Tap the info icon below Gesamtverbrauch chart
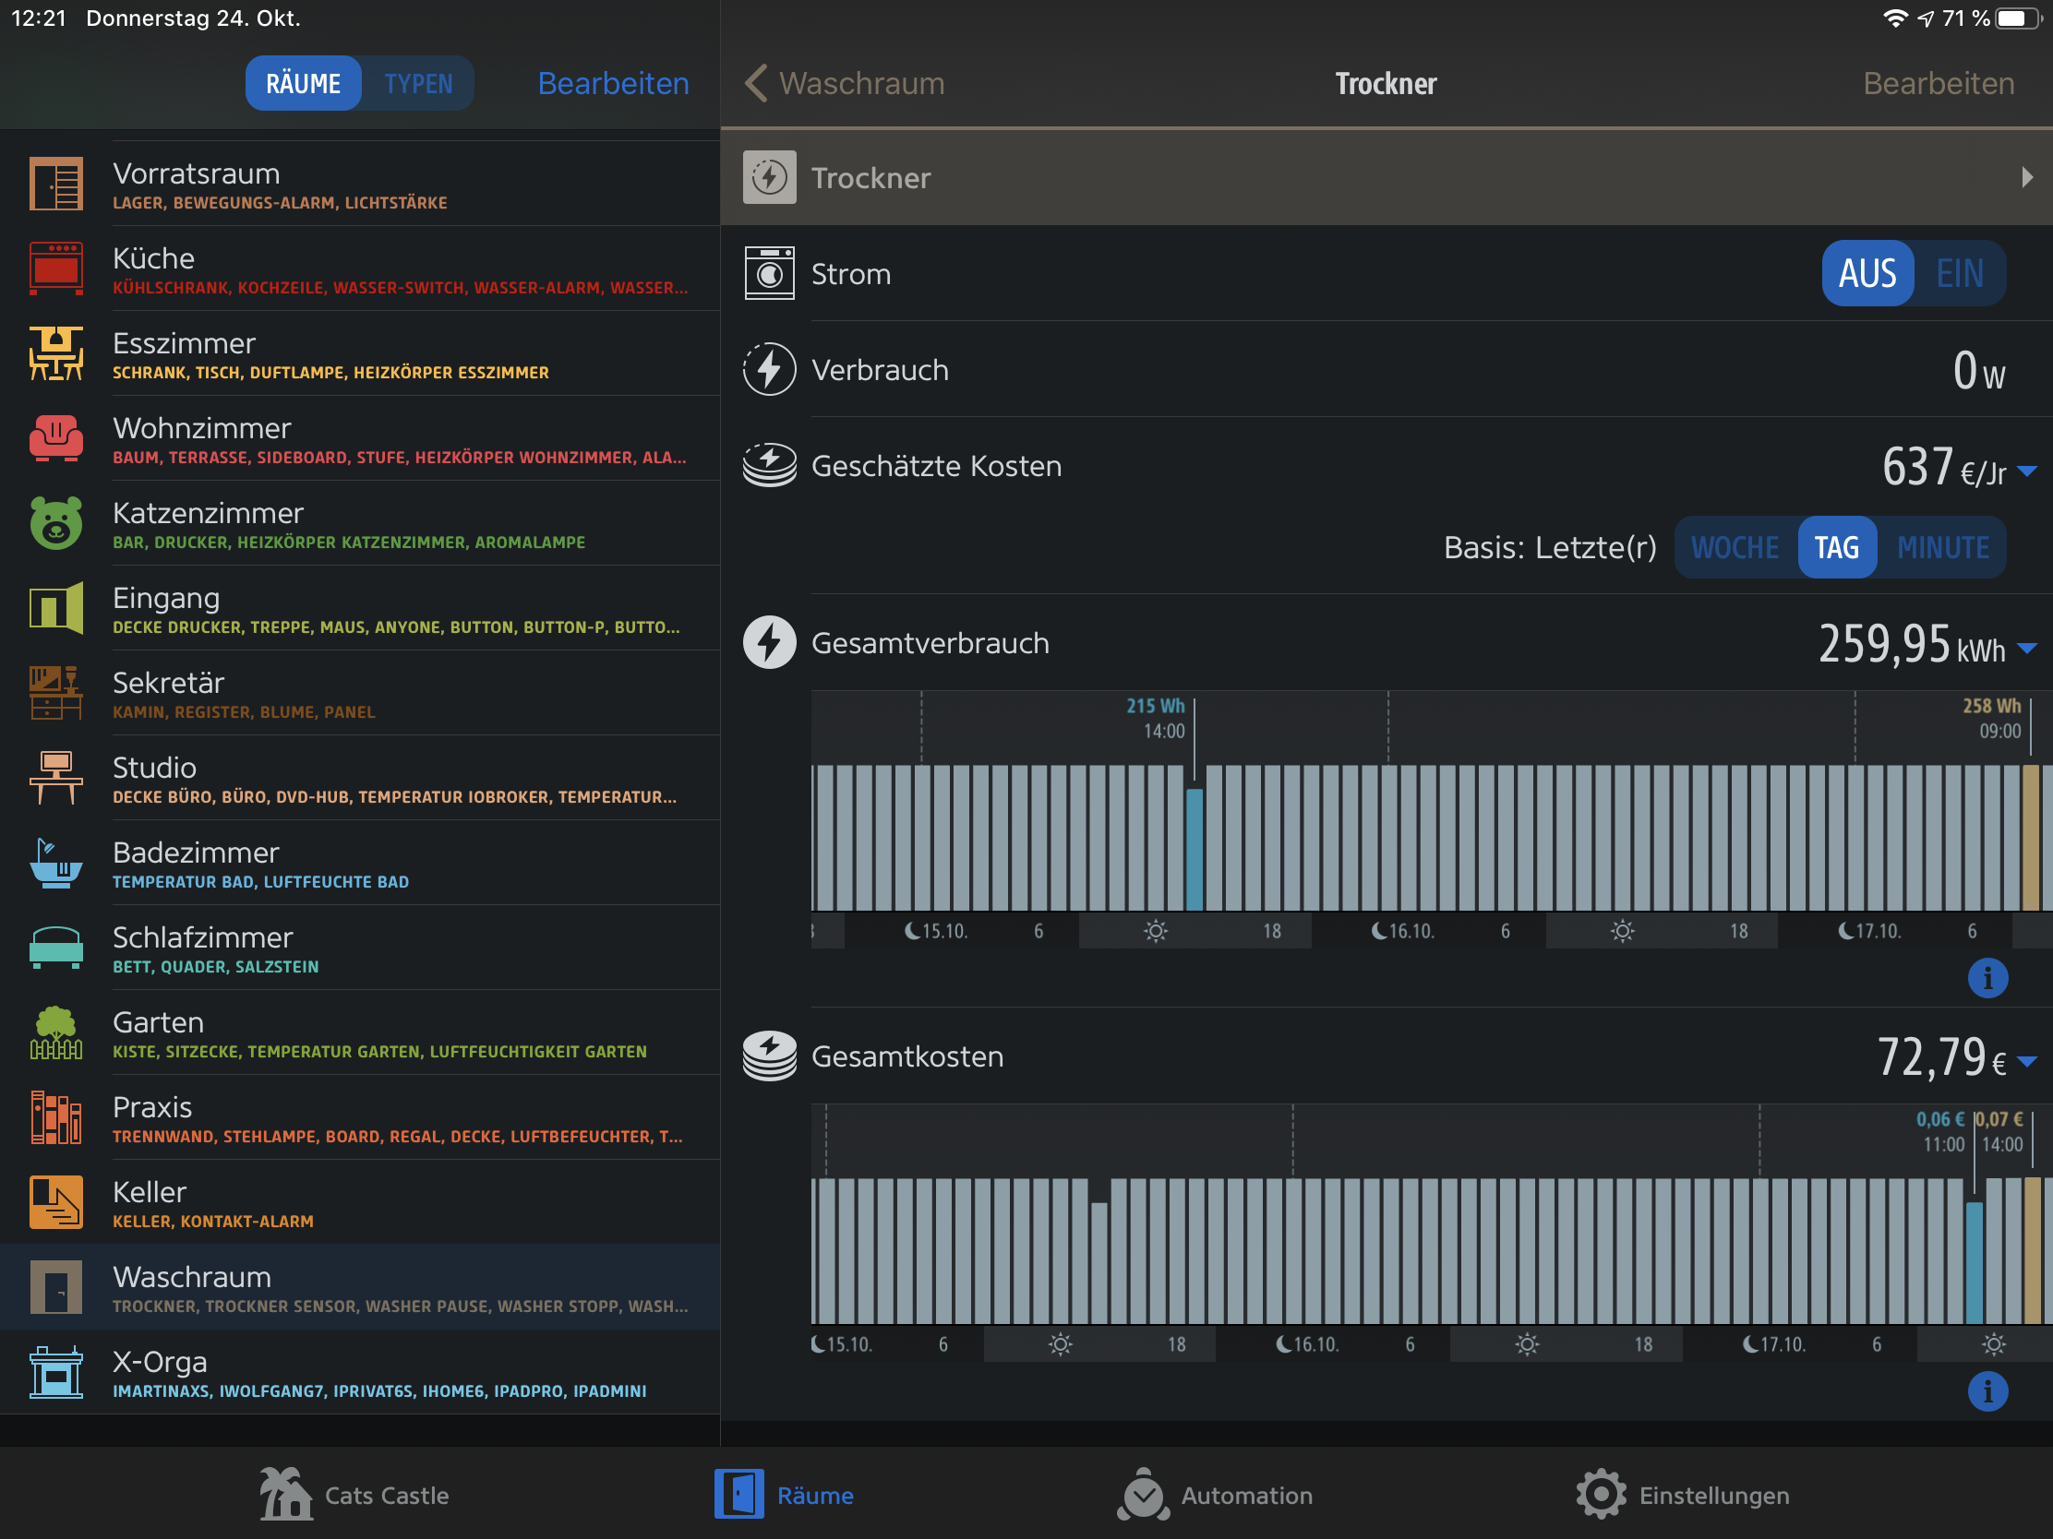Viewport: 2053px width, 1539px height. click(1987, 978)
